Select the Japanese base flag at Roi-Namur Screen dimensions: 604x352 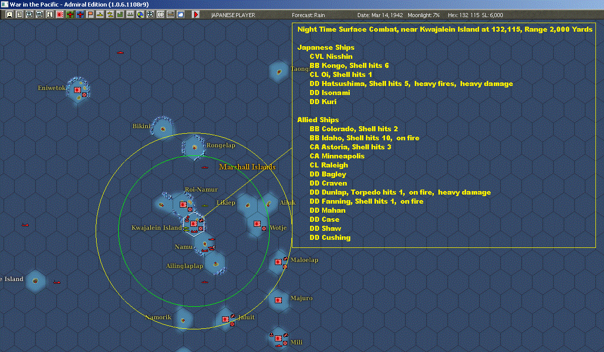(x=183, y=205)
